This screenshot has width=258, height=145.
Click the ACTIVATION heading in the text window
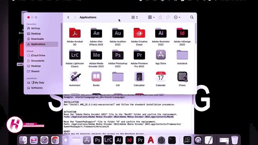70,112
